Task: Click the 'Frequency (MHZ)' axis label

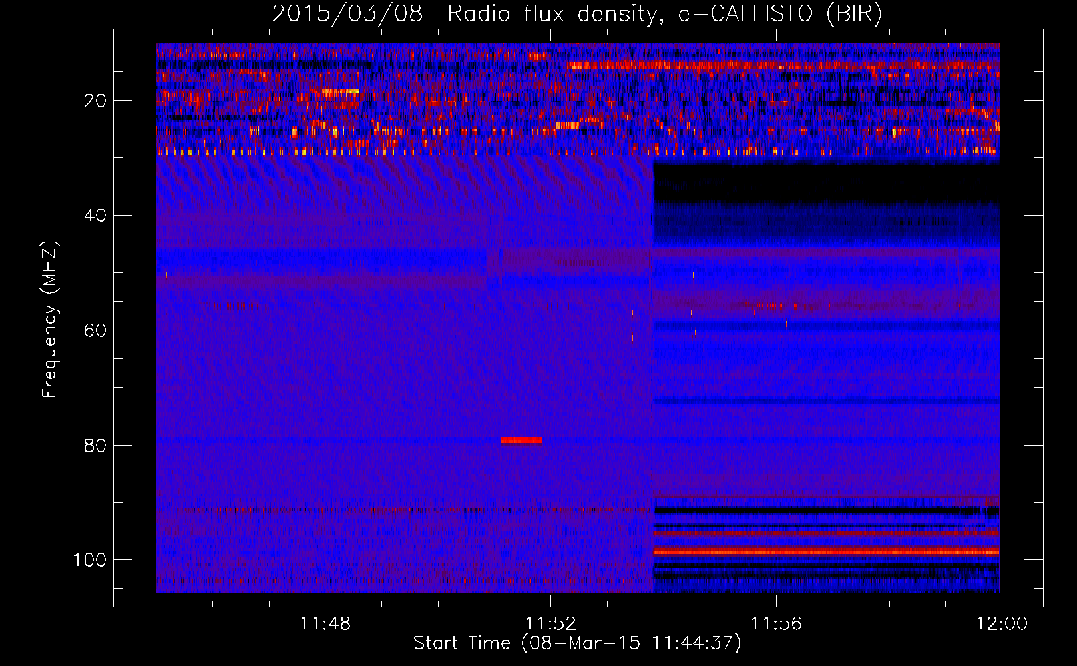Action: point(50,319)
